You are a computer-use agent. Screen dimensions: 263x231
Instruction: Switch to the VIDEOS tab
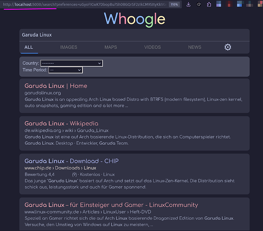[x=152, y=47]
